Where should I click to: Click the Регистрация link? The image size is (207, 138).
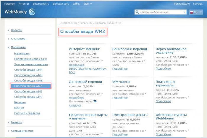(182, 4)
